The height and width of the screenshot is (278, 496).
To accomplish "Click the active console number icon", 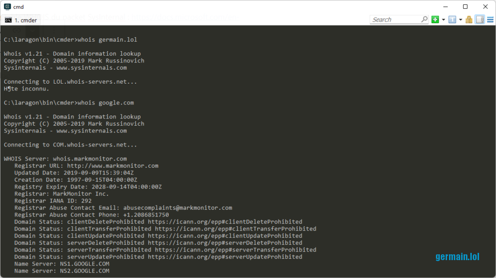I will point(452,20).
